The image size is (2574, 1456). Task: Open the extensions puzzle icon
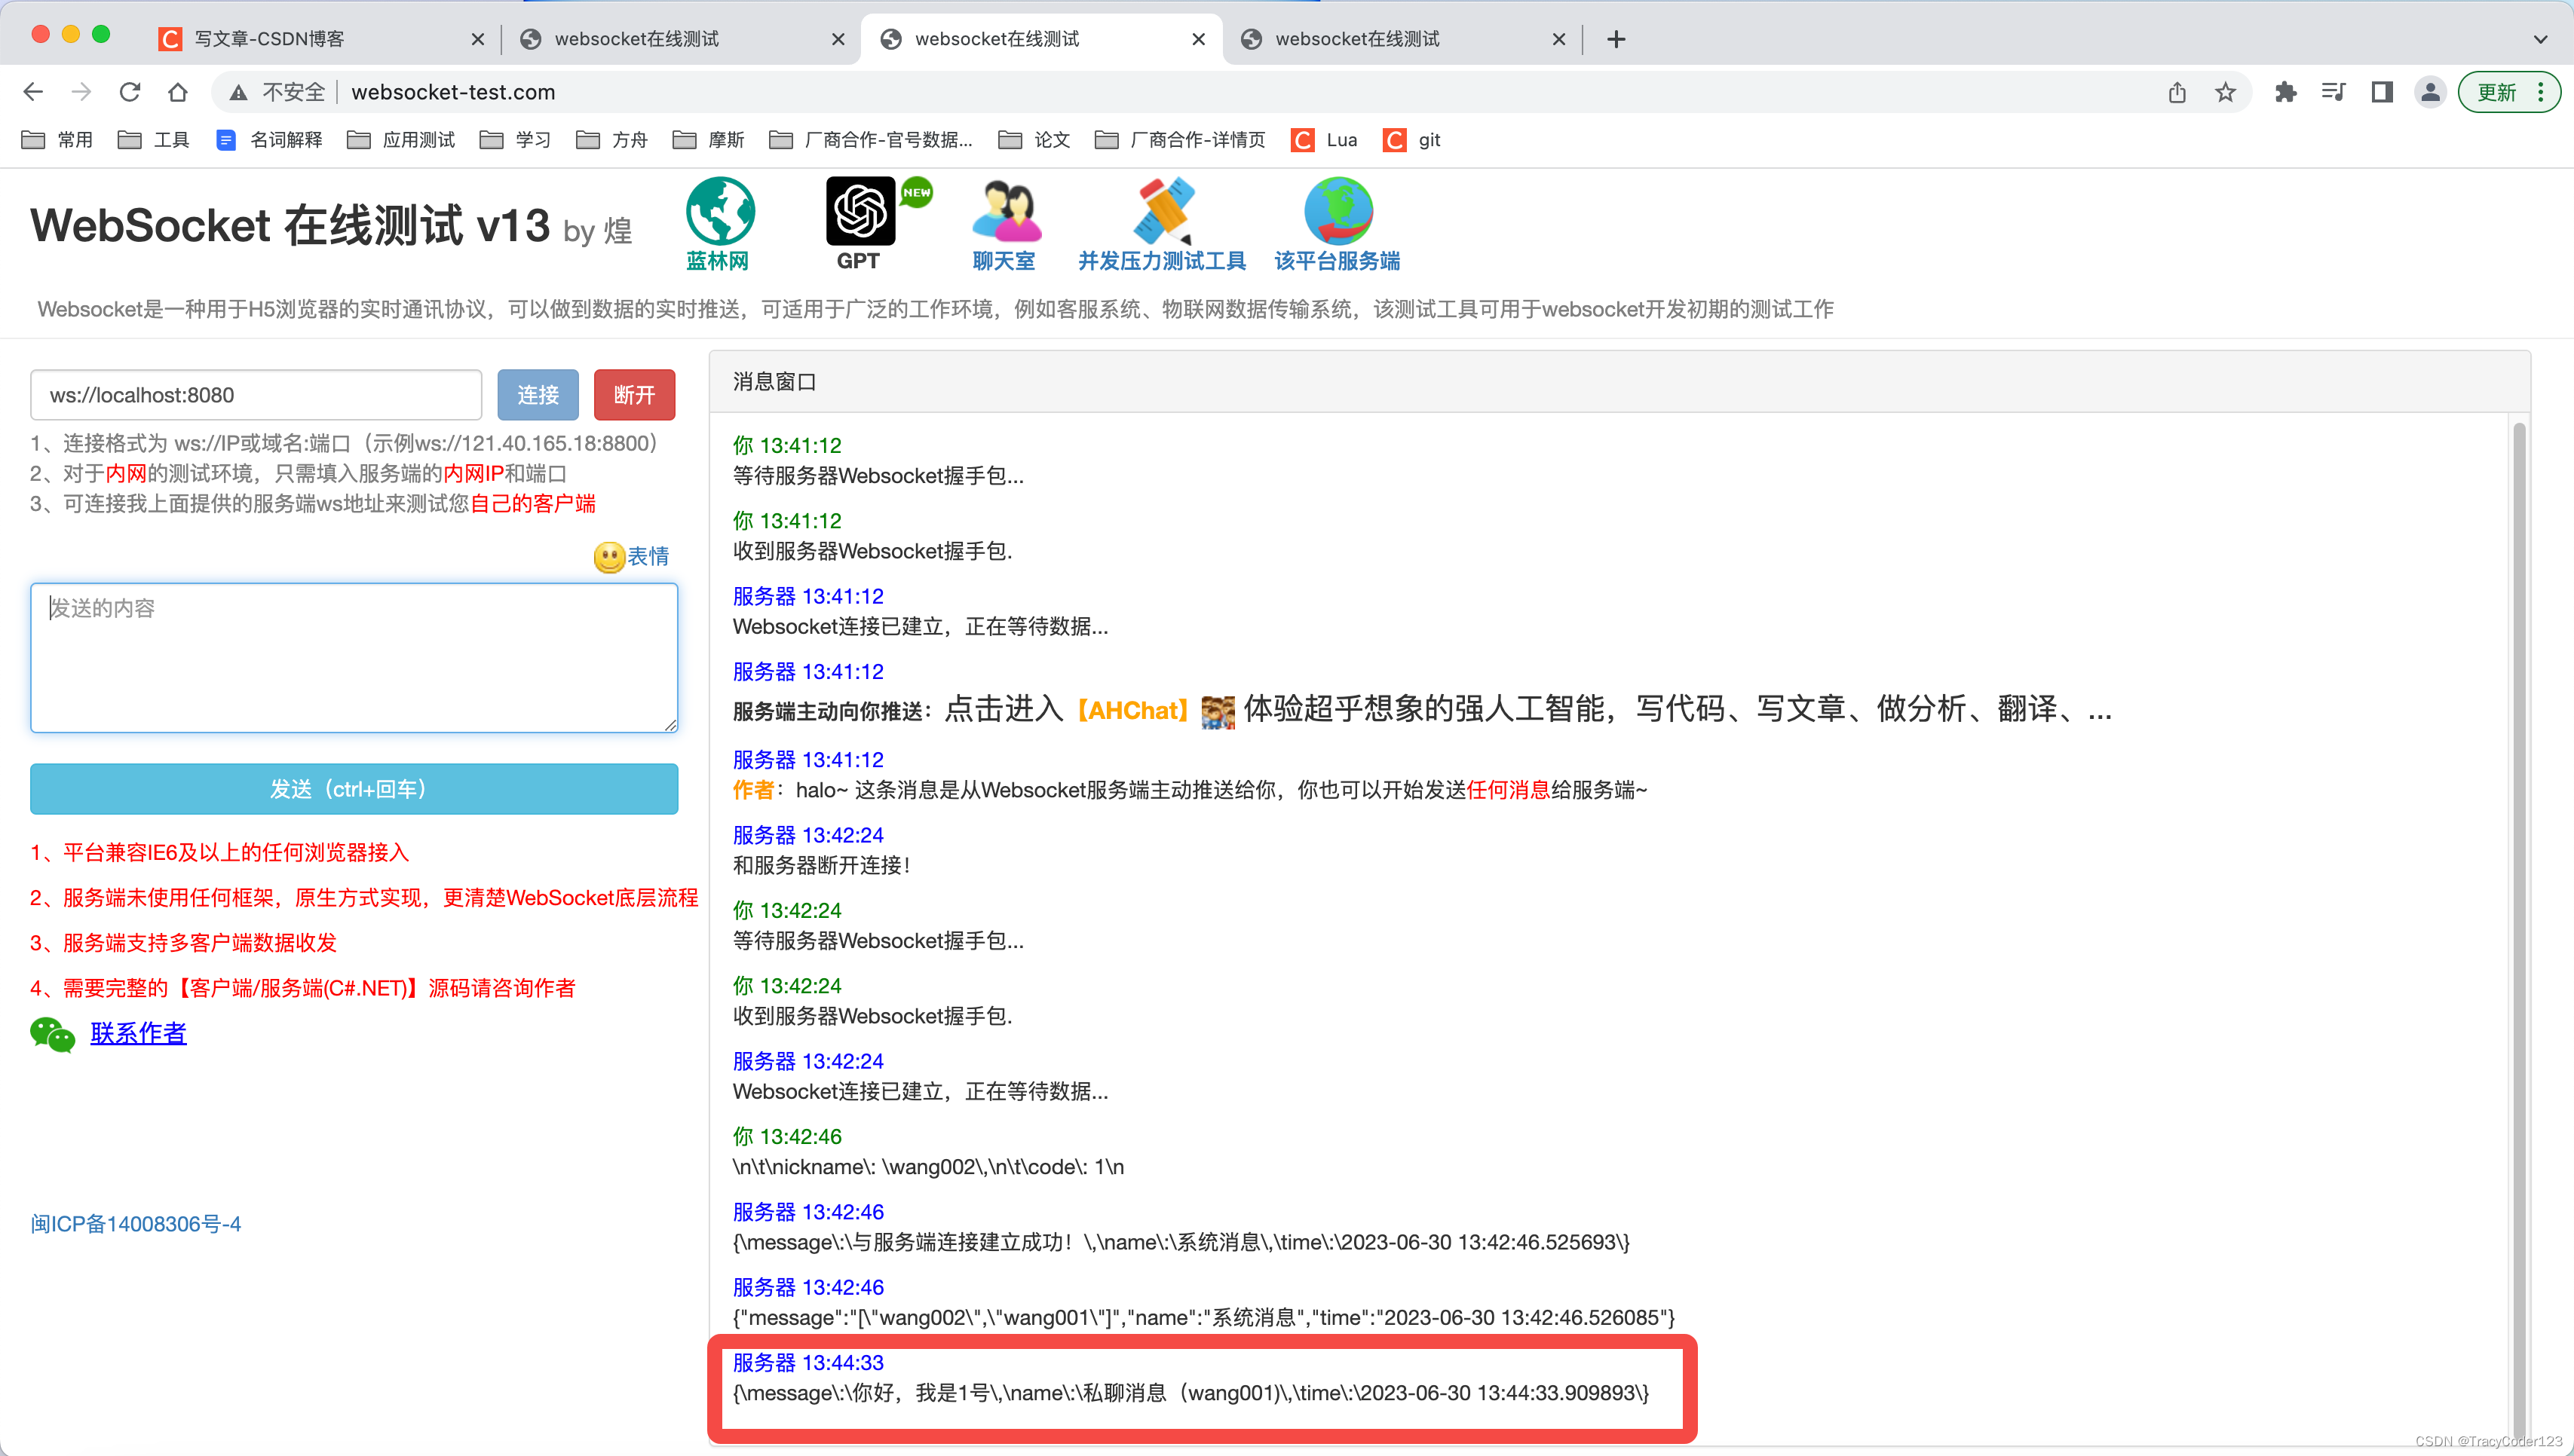click(x=2286, y=92)
